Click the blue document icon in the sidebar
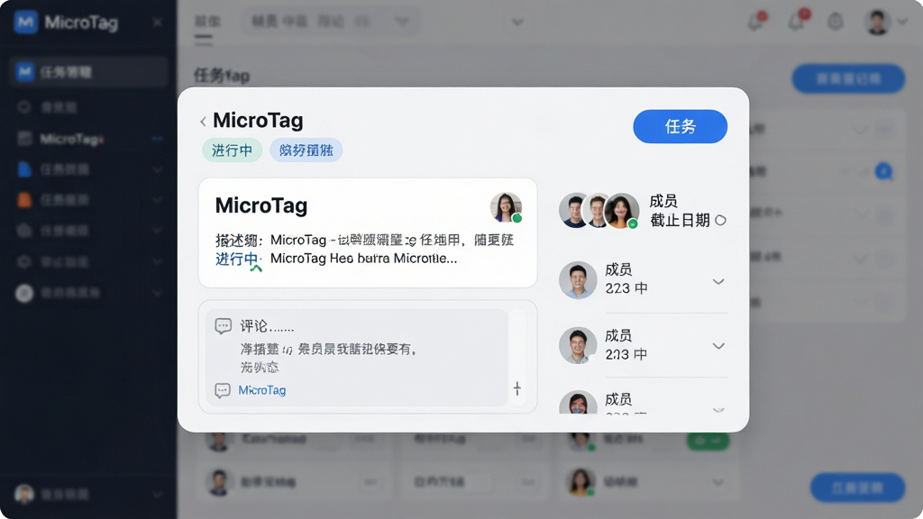 click(x=24, y=169)
